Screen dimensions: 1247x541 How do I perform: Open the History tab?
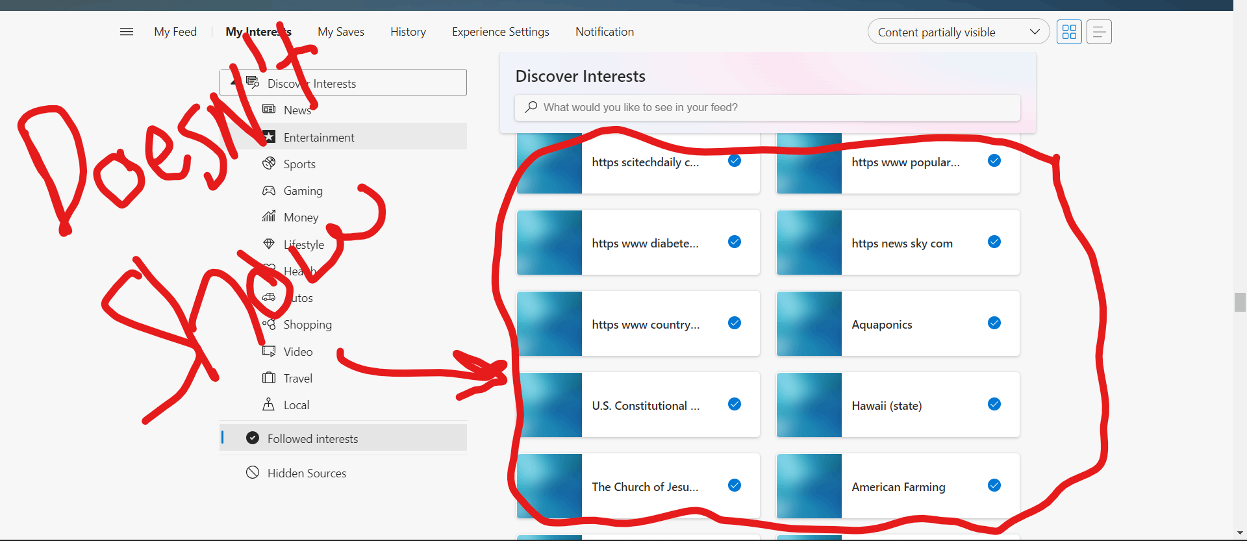click(408, 32)
